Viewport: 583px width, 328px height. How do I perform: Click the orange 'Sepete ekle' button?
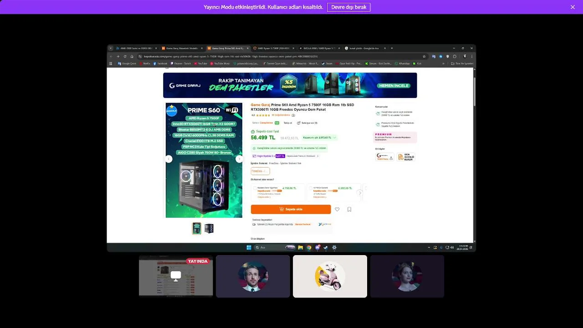291,209
